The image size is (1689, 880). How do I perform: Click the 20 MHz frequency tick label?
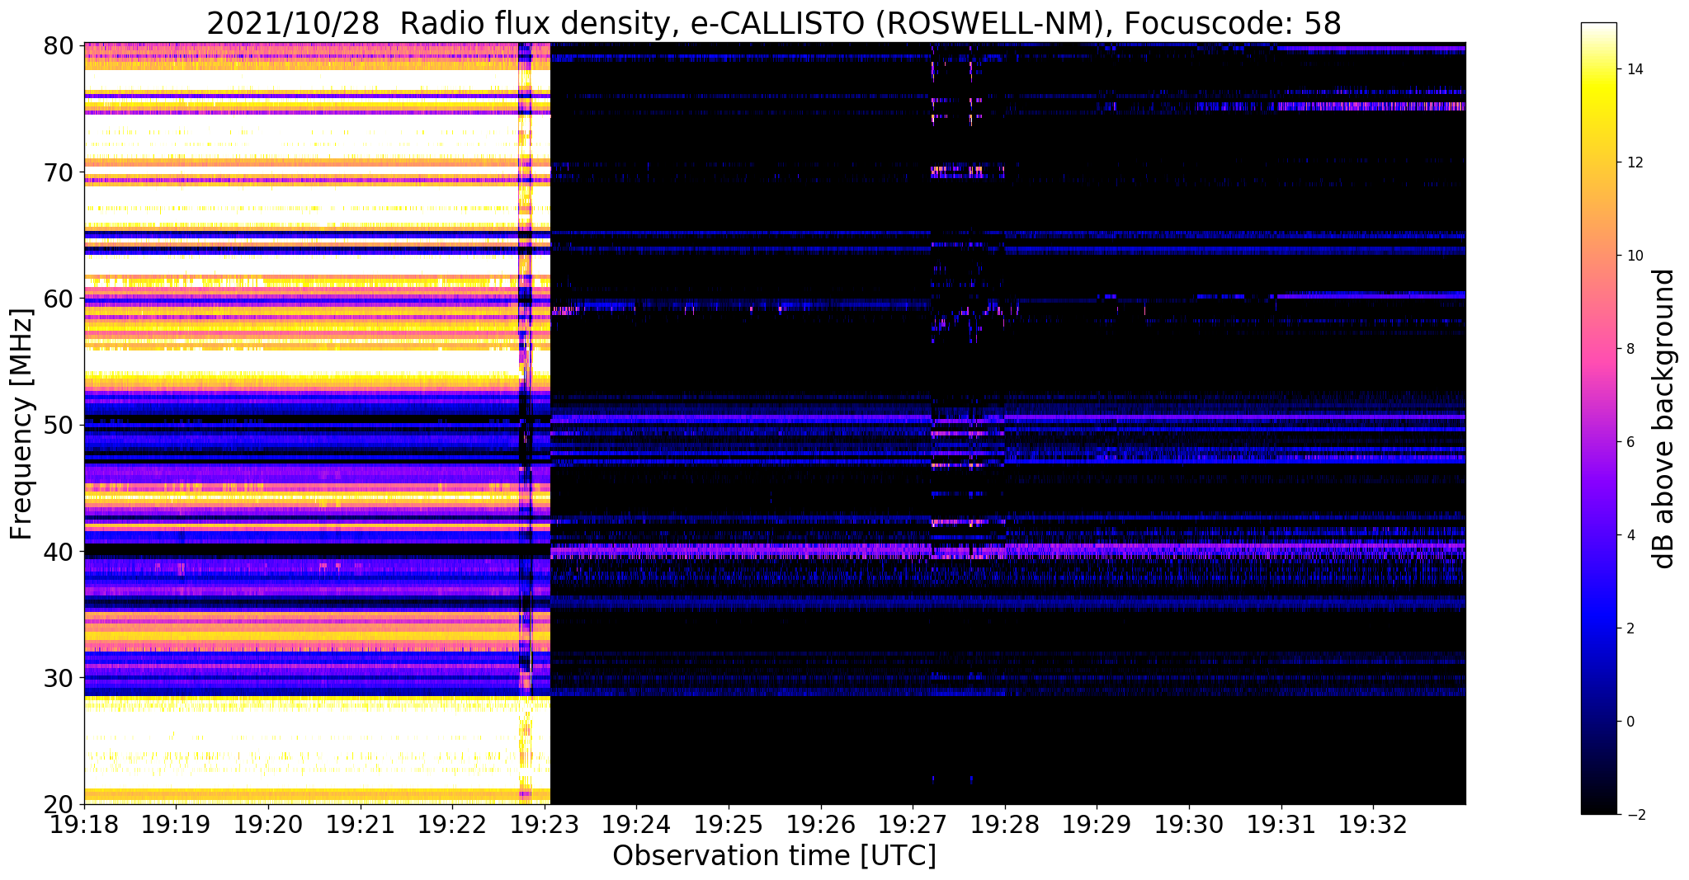[58, 804]
